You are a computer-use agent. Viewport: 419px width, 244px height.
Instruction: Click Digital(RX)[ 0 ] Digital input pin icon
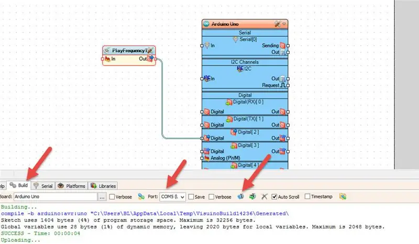207,112
